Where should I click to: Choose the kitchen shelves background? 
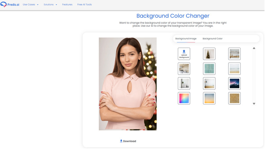click(234, 54)
